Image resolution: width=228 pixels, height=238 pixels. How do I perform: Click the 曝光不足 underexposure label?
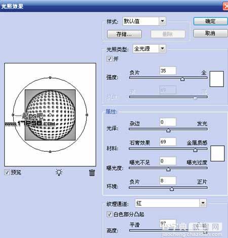[140, 162]
